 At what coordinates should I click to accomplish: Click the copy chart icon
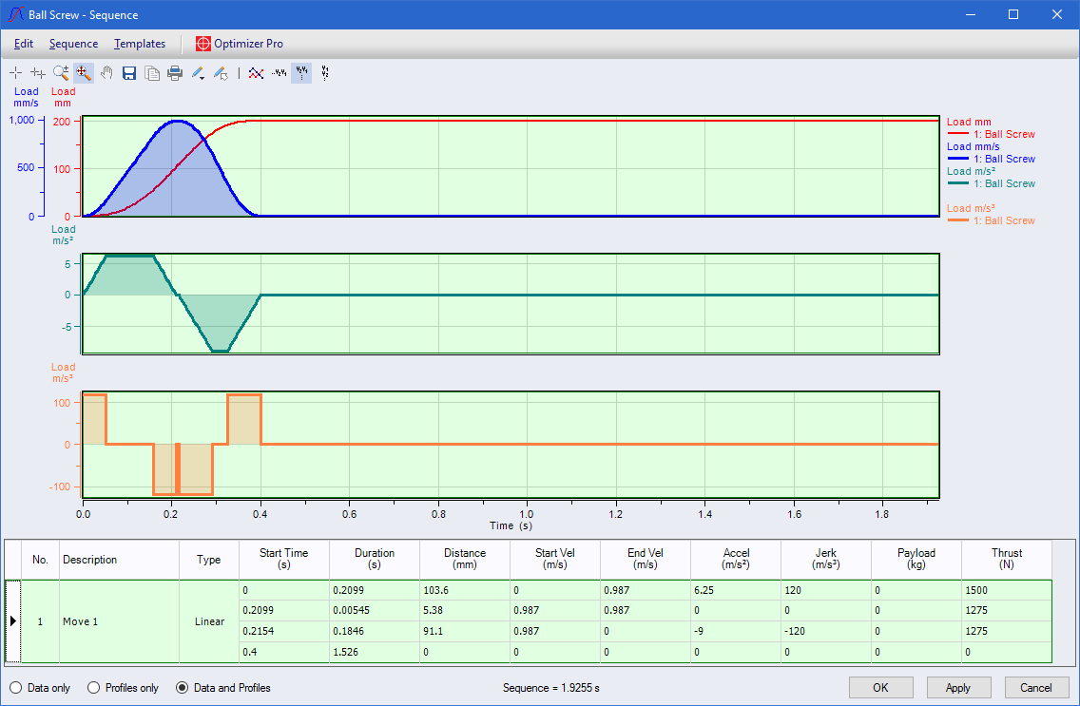point(152,73)
